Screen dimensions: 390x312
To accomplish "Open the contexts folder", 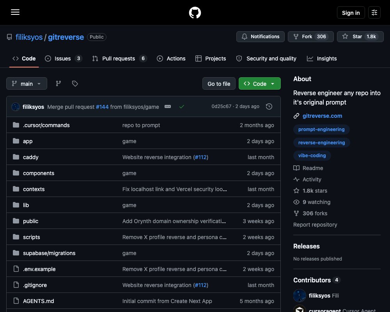I will (34, 189).
